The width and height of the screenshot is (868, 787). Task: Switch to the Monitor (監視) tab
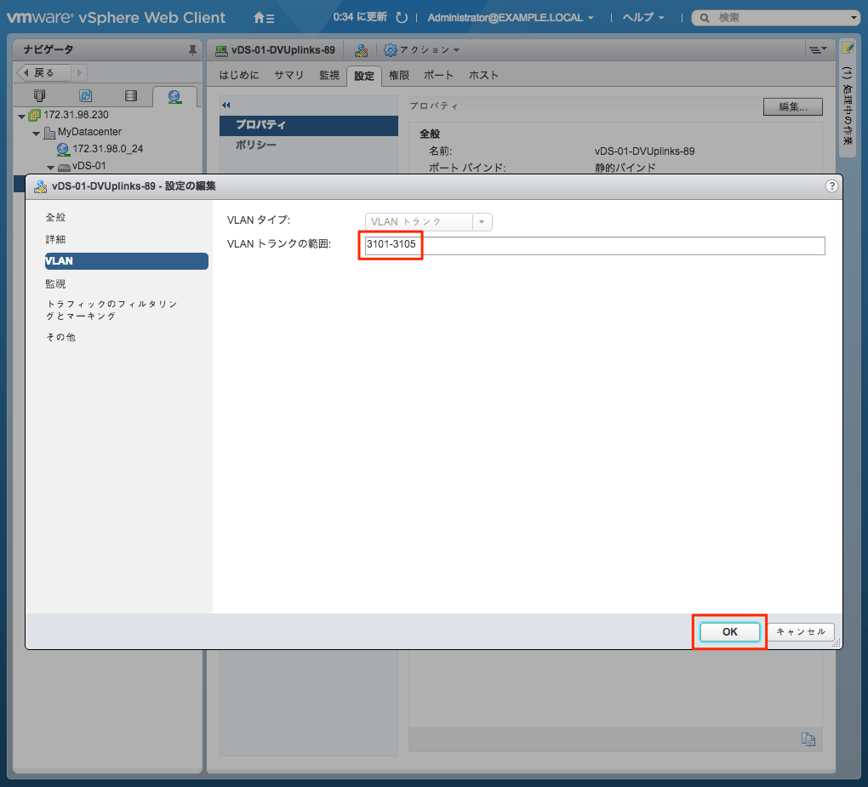click(329, 75)
